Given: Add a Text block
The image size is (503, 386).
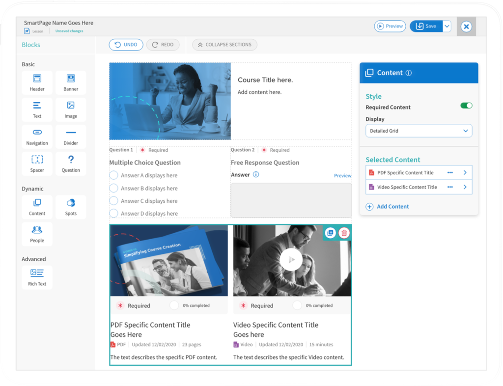Looking at the screenshot, I should coord(37,110).
